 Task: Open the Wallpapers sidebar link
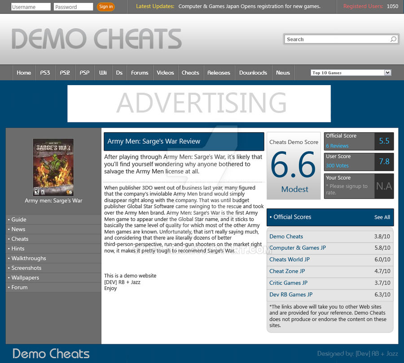[x=53, y=277]
